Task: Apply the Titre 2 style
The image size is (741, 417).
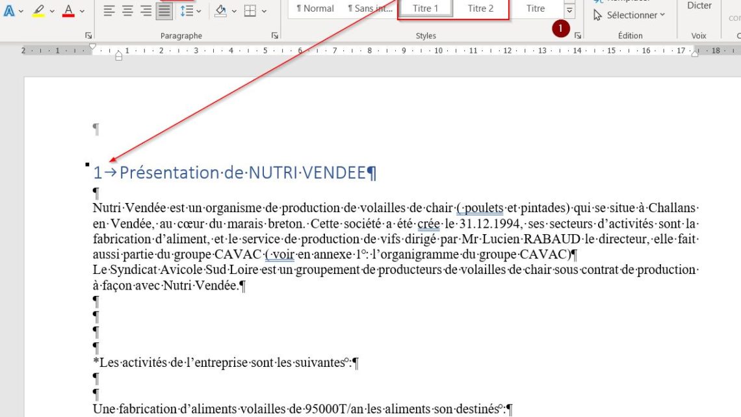Action: [x=480, y=8]
